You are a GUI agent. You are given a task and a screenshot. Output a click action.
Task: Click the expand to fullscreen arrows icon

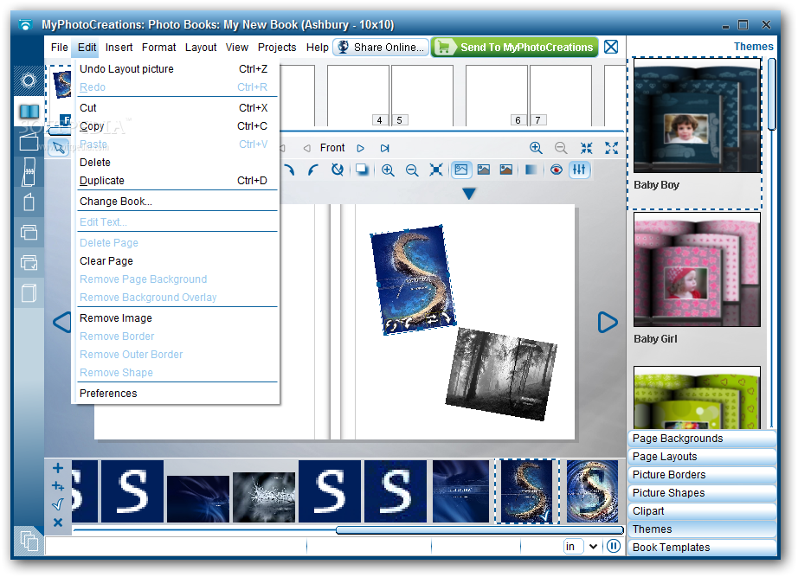click(x=611, y=148)
